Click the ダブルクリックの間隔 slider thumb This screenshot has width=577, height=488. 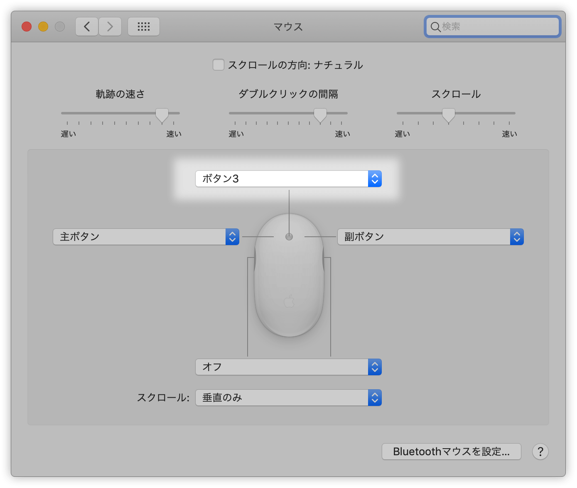click(320, 115)
